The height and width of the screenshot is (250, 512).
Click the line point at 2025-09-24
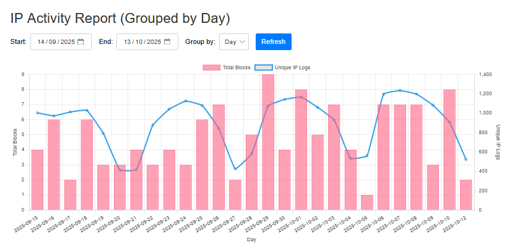point(186,101)
